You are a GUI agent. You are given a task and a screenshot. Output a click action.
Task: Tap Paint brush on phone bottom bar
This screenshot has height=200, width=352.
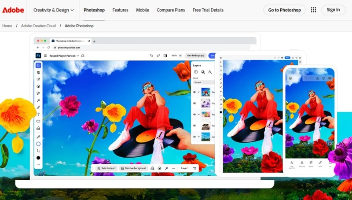[x=320, y=163]
